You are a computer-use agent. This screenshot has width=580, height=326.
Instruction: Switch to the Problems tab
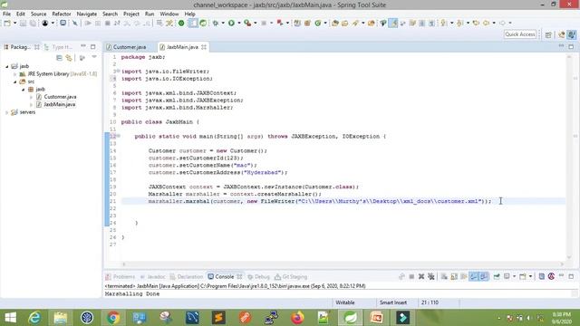(x=121, y=276)
